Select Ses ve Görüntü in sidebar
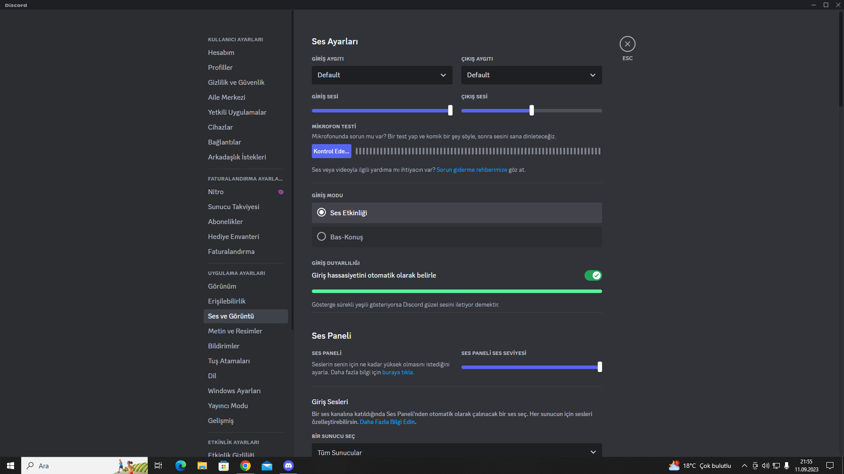Screen dimensions: 844x474 pos(245,316)
